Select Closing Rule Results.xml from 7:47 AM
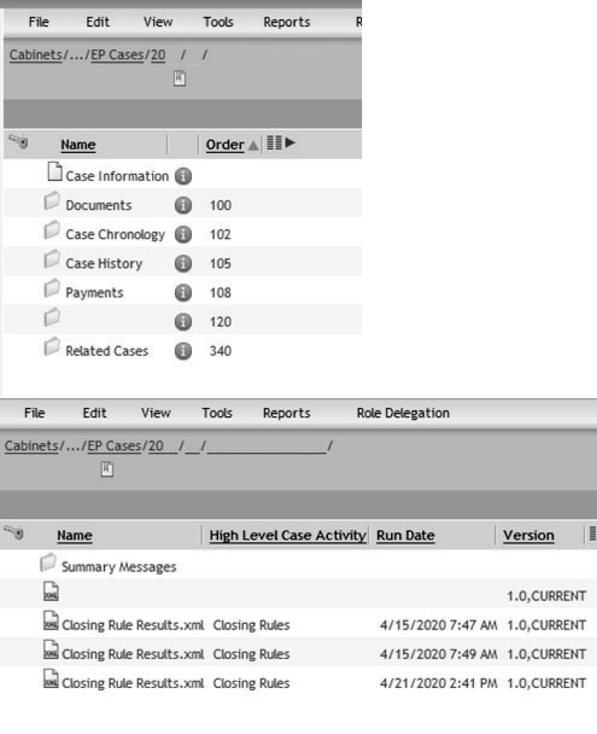Viewport: 597px width, 734px height. tap(132, 625)
